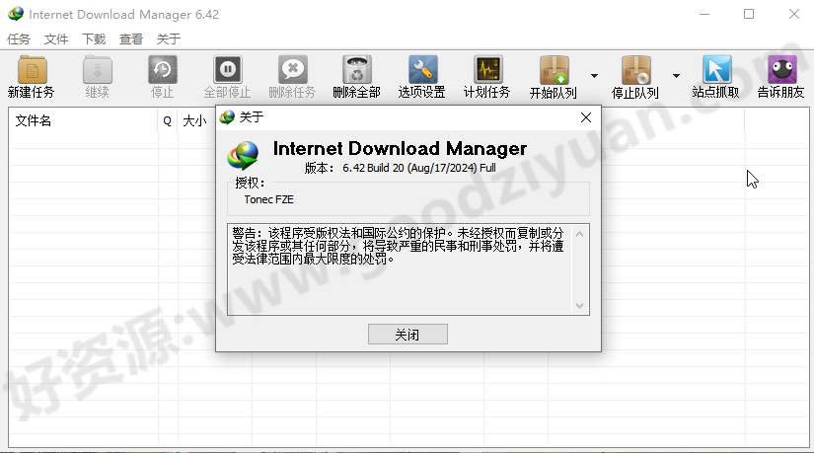Open the 关于 menu in menu bar

click(x=169, y=38)
